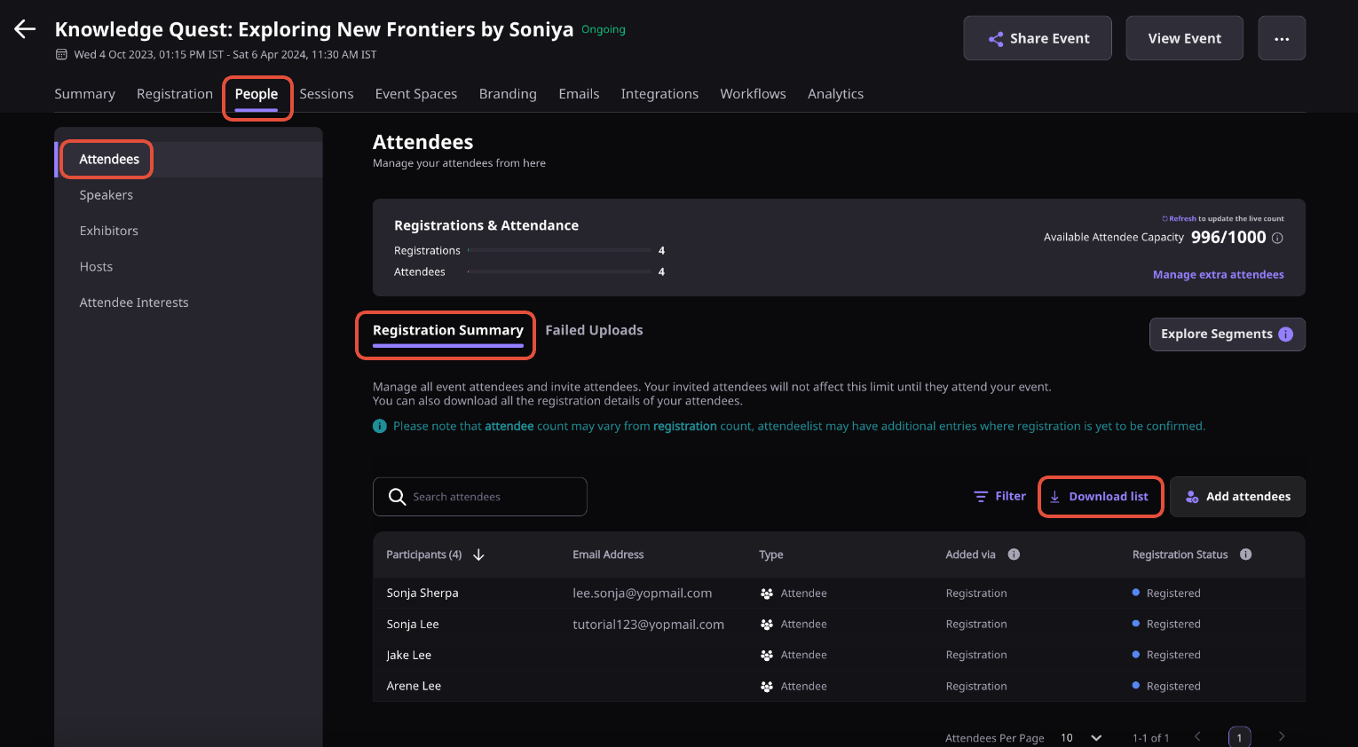The width and height of the screenshot is (1358, 747).
Task: Click attendee type icon for Sonja Sherpa
Action: tap(767, 594)
